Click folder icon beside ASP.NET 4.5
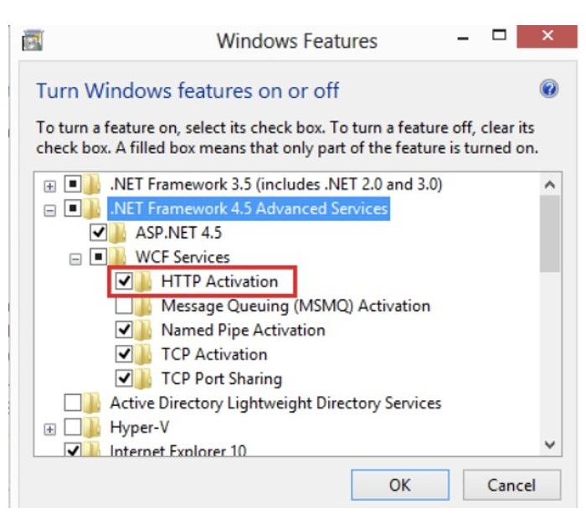The height and width of the screenshot is (519, 586). coord(118,233)
